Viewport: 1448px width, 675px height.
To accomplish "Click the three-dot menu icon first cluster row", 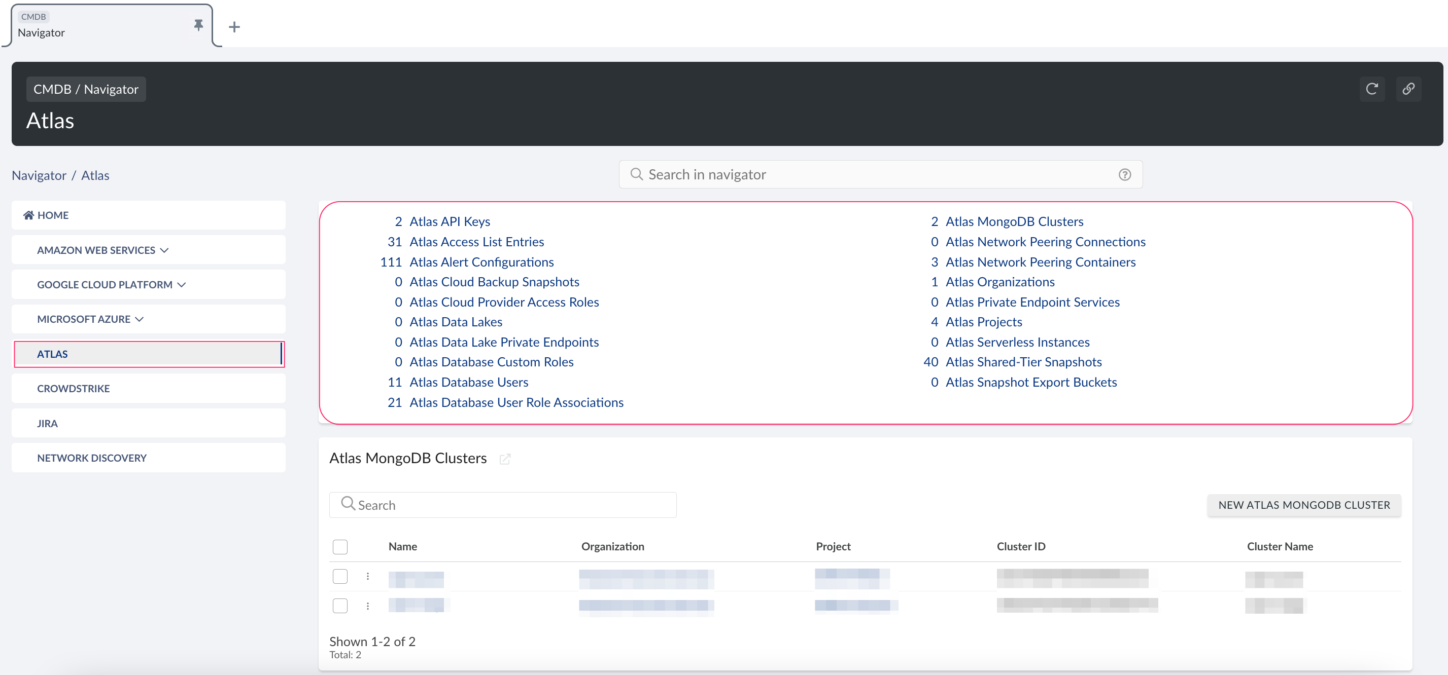I will [x=367, y=576].
